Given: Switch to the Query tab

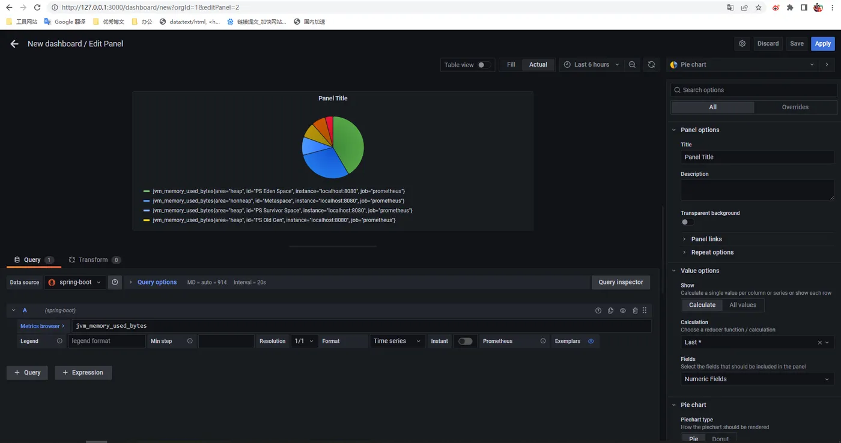Looking at the screenshot, I should [x=34, y=260].
